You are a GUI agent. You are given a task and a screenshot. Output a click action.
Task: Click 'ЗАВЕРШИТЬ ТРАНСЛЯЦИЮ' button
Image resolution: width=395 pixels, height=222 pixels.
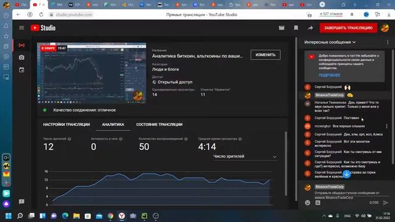point(348,28)
